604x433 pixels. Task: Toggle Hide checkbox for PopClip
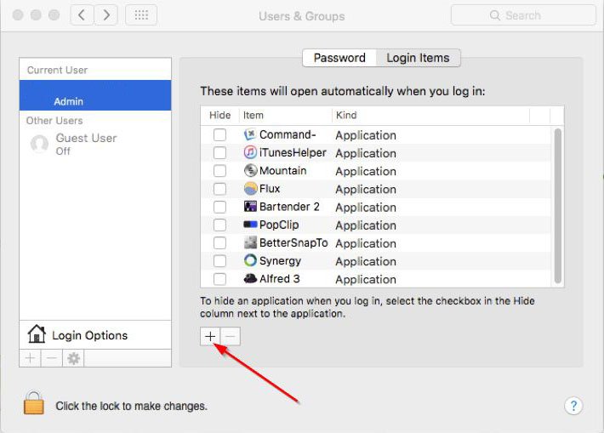coord(219,225)
